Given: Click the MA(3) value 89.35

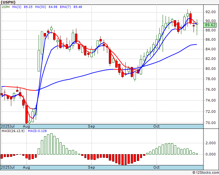Looking at the screenshot, I should point(28,7).
